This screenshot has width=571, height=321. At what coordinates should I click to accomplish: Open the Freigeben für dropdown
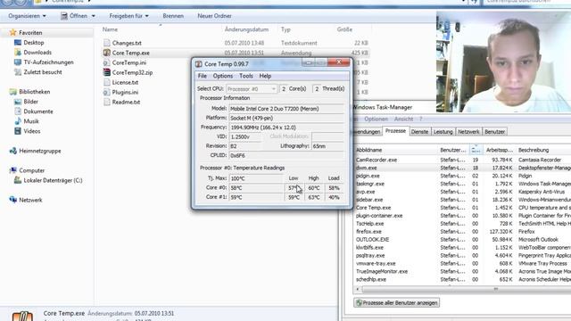(128, 16)
